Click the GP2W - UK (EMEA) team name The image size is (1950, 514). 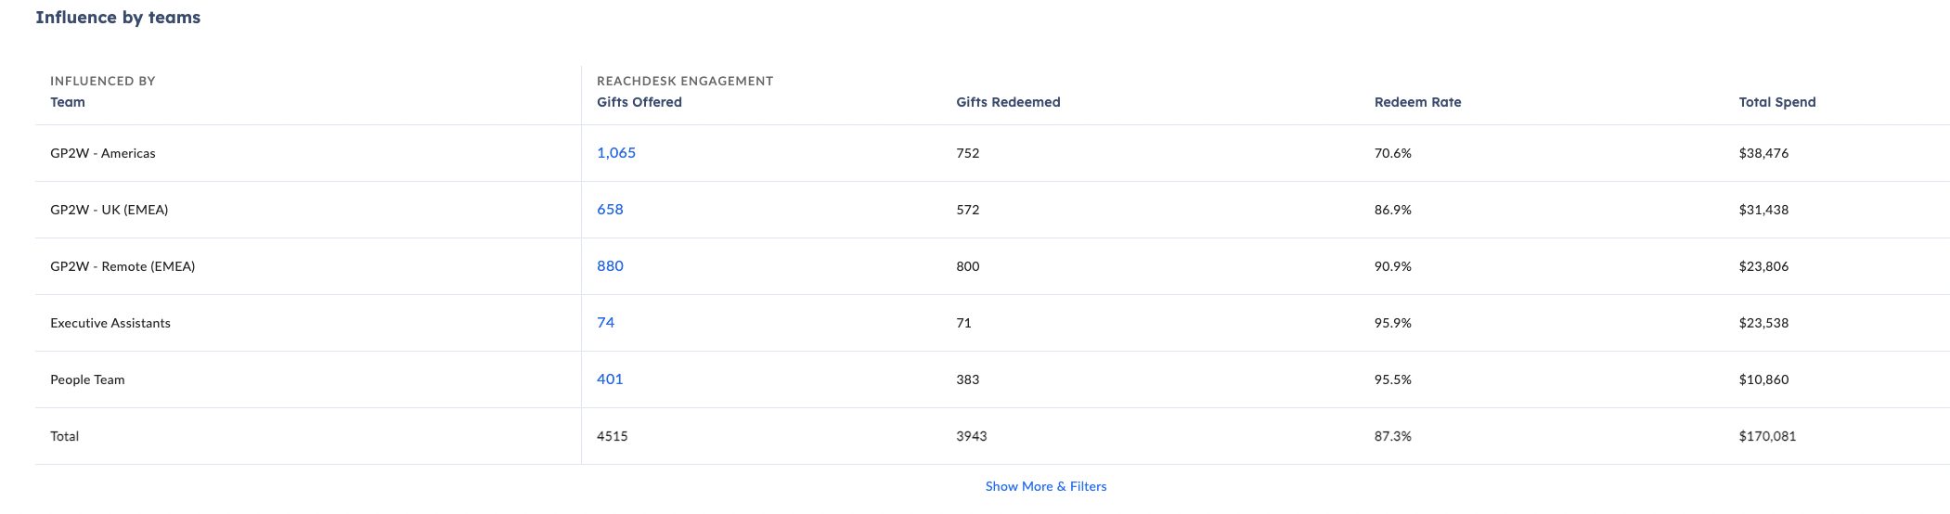pos(110,210)
